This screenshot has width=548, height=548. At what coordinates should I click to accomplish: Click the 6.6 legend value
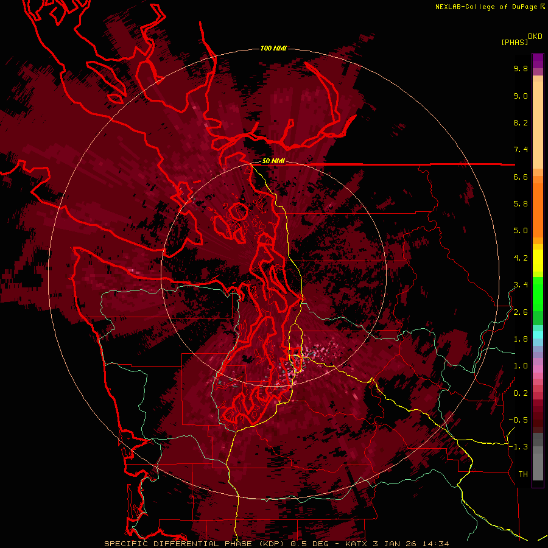pyautogui.click(x=521, y=177)
